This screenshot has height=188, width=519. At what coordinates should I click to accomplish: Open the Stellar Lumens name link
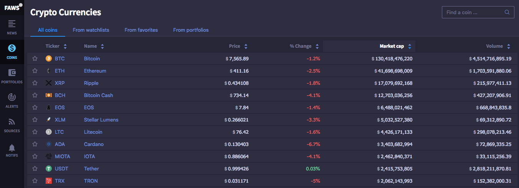pyautogui.click(x=101, y=120)
